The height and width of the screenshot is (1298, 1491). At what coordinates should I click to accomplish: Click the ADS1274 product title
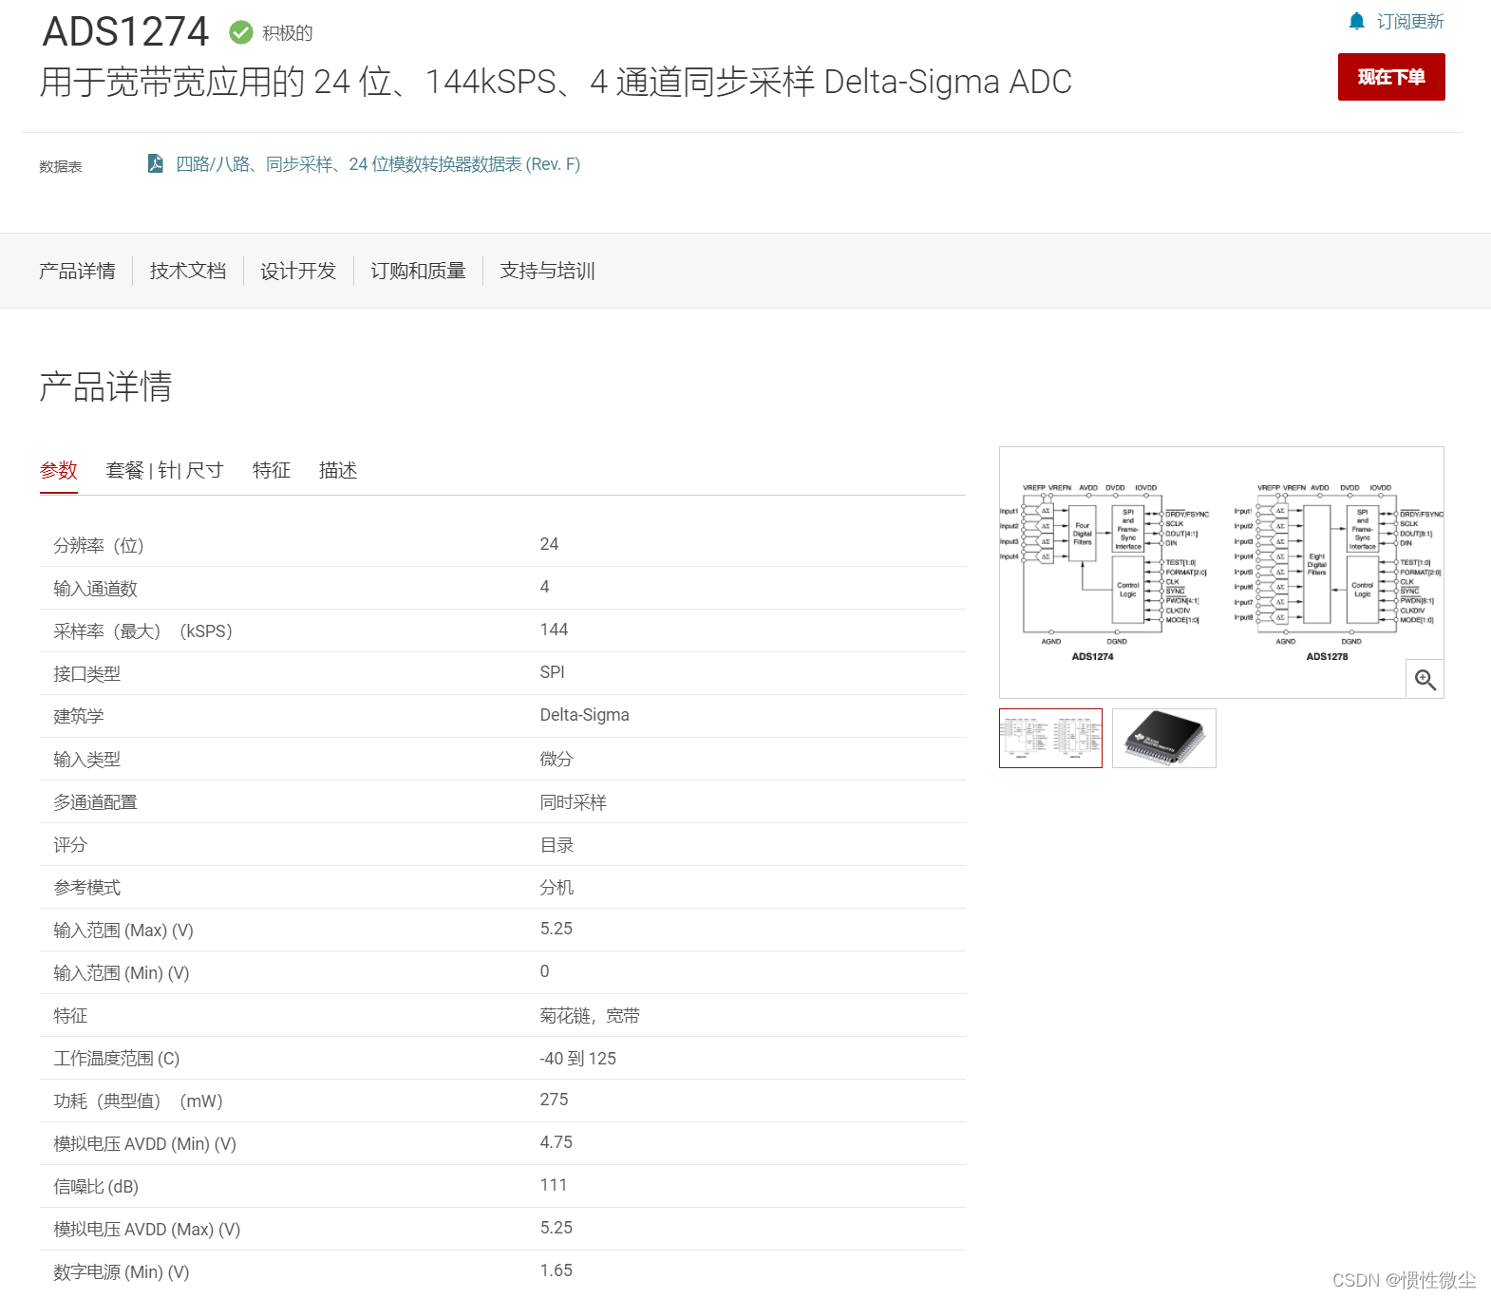pyautogui.click(x=125, y=31)
